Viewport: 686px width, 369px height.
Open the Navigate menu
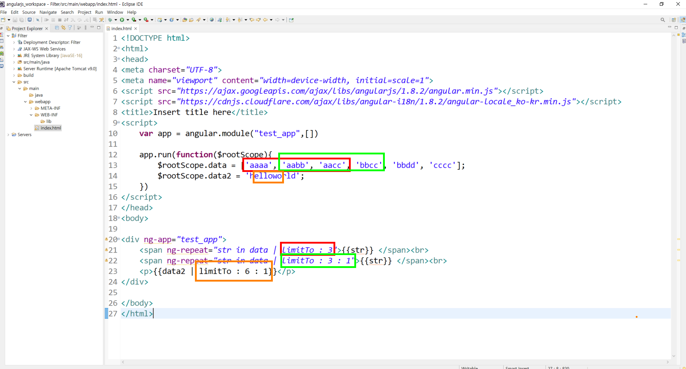[x=48, y=12]
